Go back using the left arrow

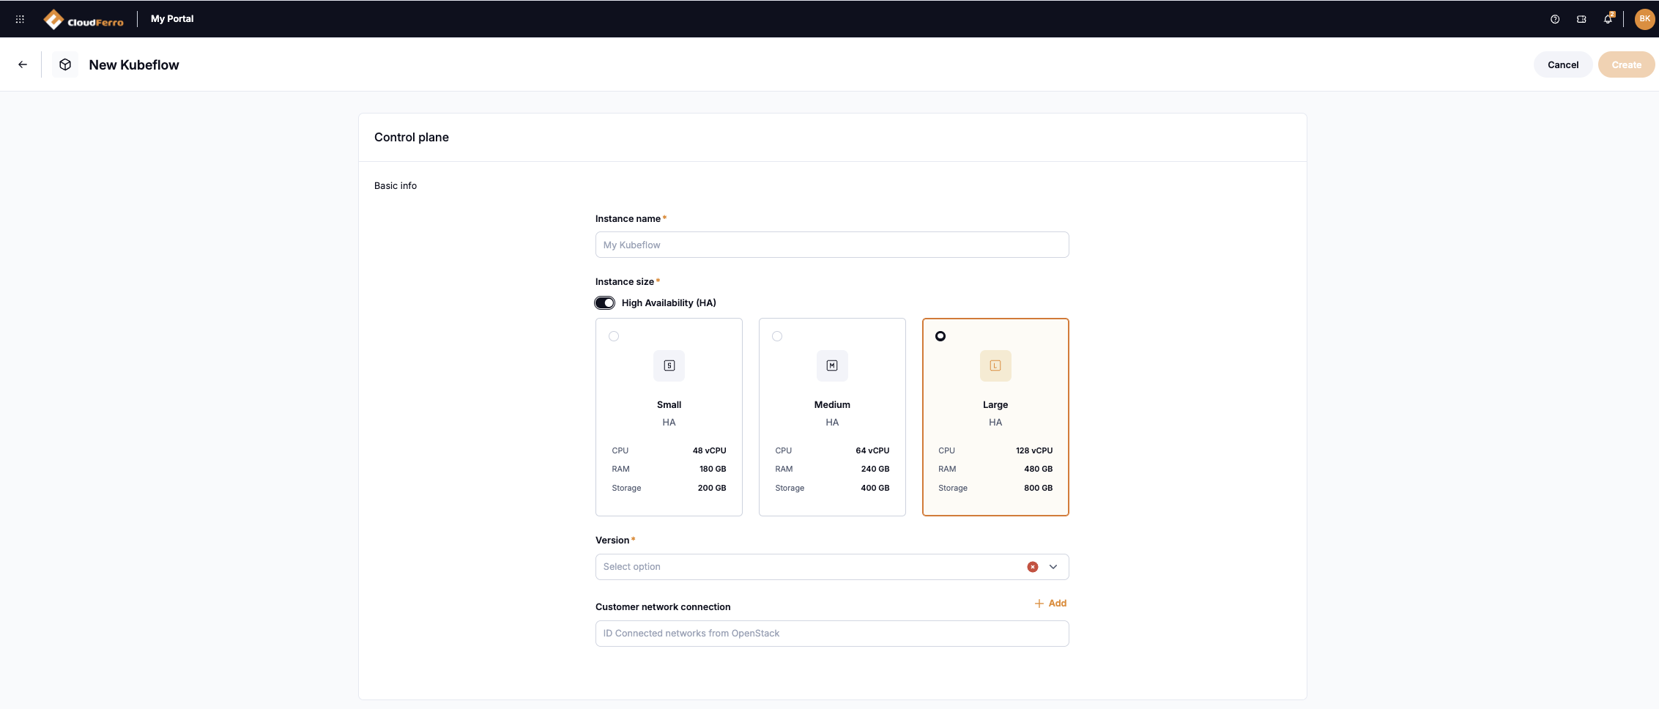23,64
